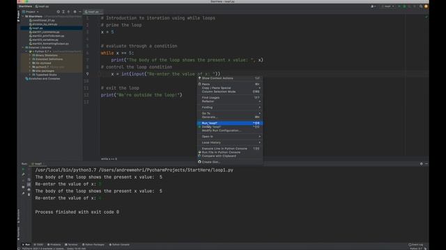The width and height of the screenshot is (446, 250).
Task: Open the TODO tool window button
Action: tap(38, 244)
